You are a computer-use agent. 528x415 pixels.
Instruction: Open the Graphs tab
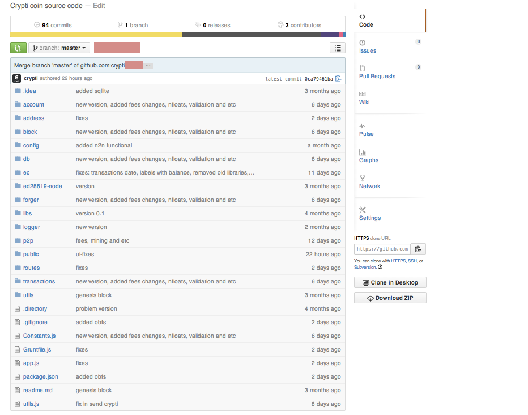click(368, 160)
